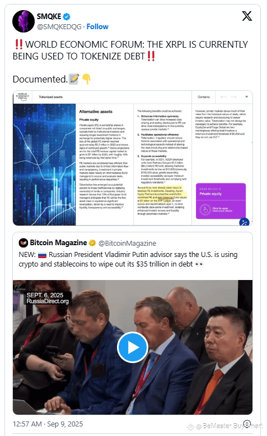Open the Contents menu in the document header
267x436 pixels.
pyautogui.click(x=204, y=97)
